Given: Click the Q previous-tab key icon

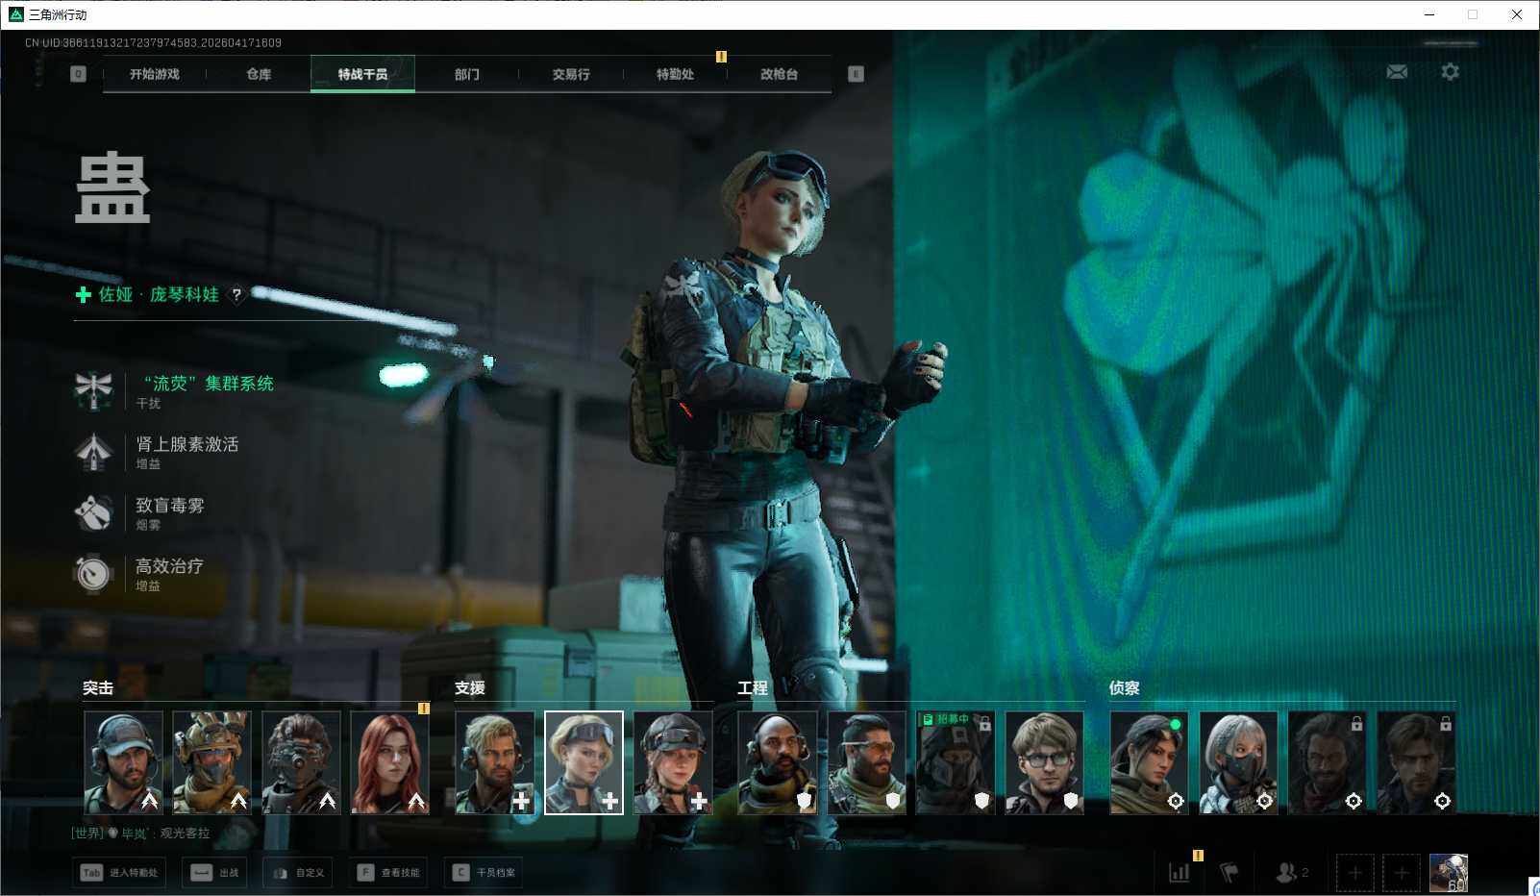Looking at the screenshot, I should [79, 74].
